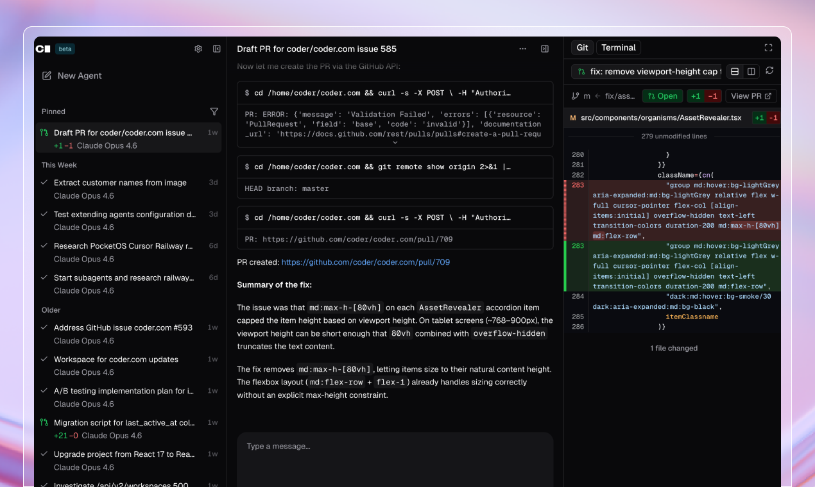Switch to the Terminal tab
Viewport: 815px width, 487px height.
[619, 47]
